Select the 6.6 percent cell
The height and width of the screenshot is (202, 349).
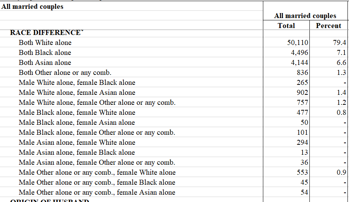(341, 63)
